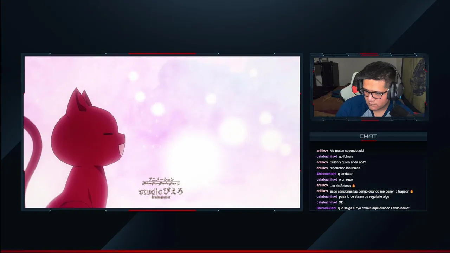Click username calabachinxd beside 'XD'

(x=327, y=202)
